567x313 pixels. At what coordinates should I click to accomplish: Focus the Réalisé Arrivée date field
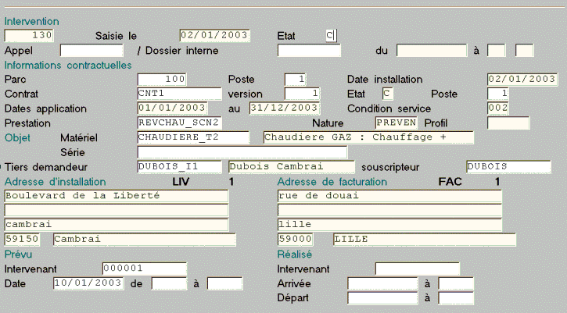[382, 283]
